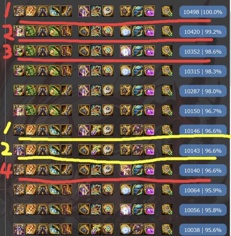Click the green gem ring icon in 10064 row
The height and width of the screenshot is (236, 231).
tap(108, 190)
